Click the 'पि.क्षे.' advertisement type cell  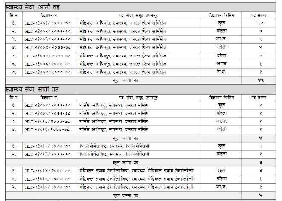click(221, 72)
